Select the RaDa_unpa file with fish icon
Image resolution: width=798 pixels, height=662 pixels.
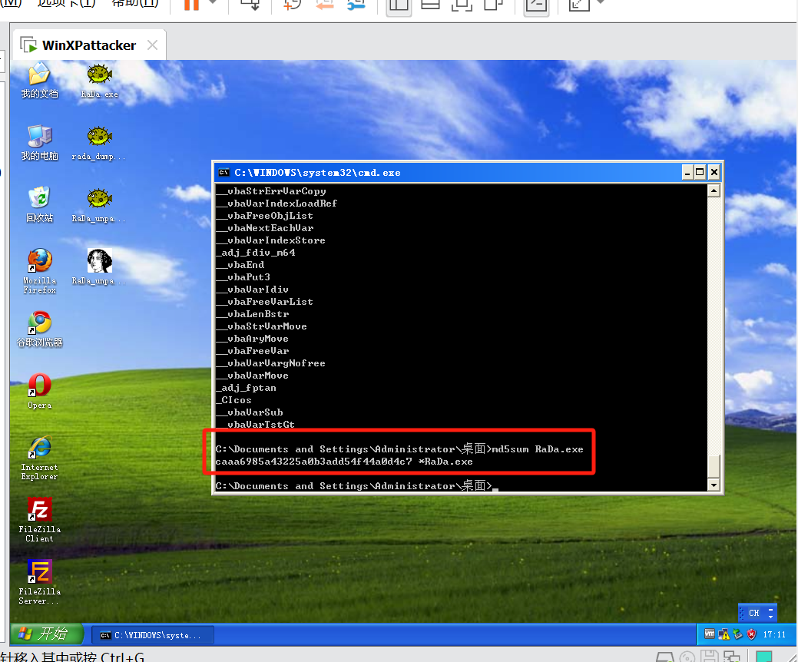coord(98,204)
